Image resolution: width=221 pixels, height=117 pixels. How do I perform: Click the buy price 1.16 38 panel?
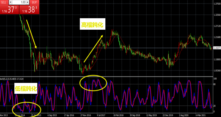click(x=29, y=10)
